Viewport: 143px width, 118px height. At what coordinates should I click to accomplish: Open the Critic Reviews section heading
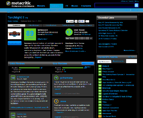tap(17, 63)
